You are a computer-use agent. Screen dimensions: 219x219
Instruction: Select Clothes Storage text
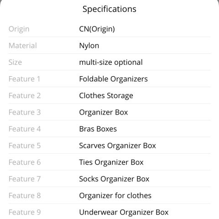(106, 96)
